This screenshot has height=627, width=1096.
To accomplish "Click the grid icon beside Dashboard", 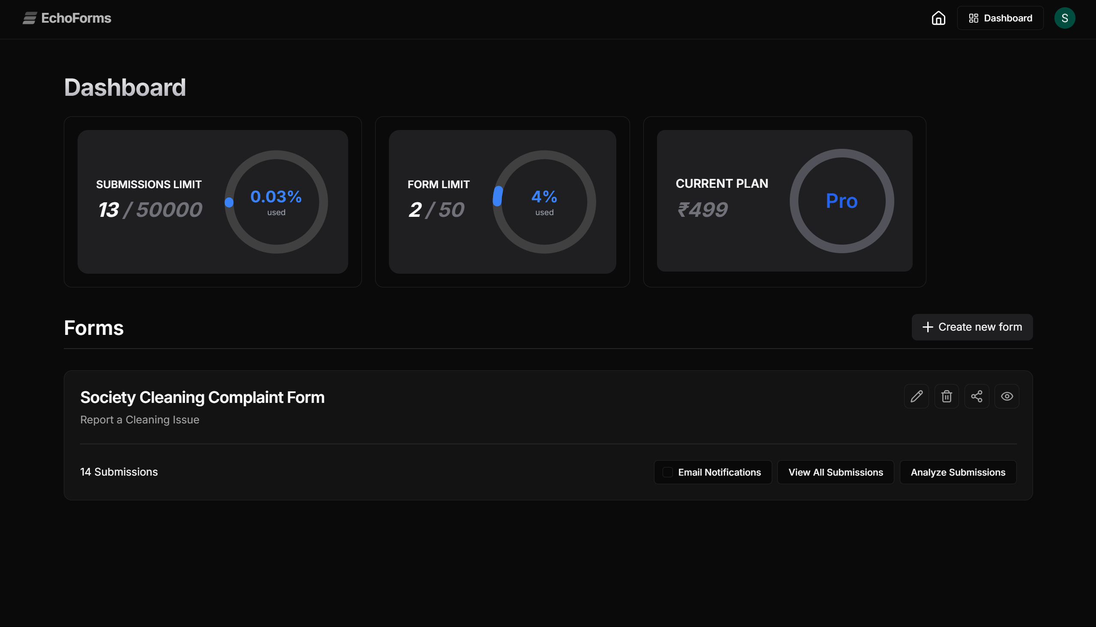I will pos(973,18).
